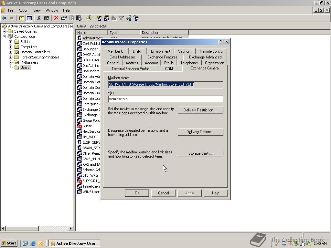This screenshot has height=248, width=331.
Task: Click the Delivery Options button
Action: click(200, 132)
